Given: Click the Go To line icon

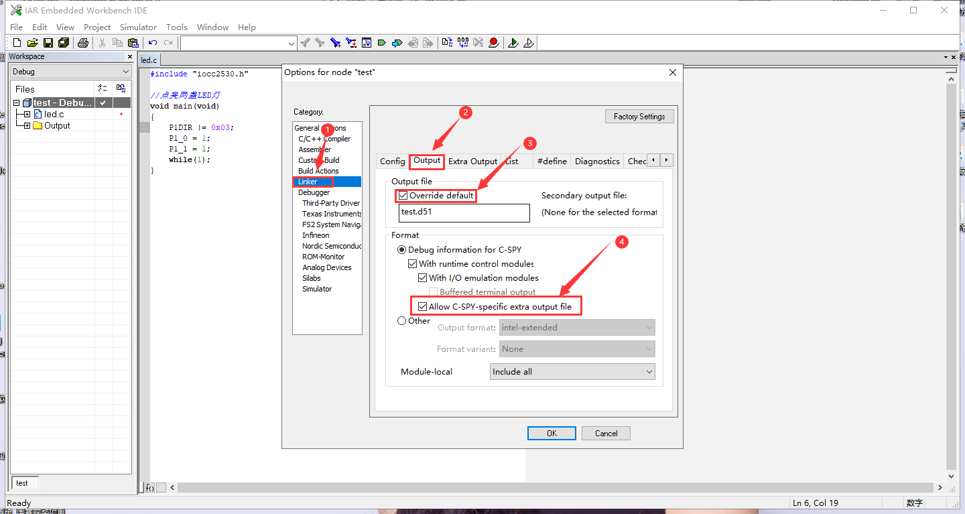Looking at the screenshot, I should (x=367, y=43).
